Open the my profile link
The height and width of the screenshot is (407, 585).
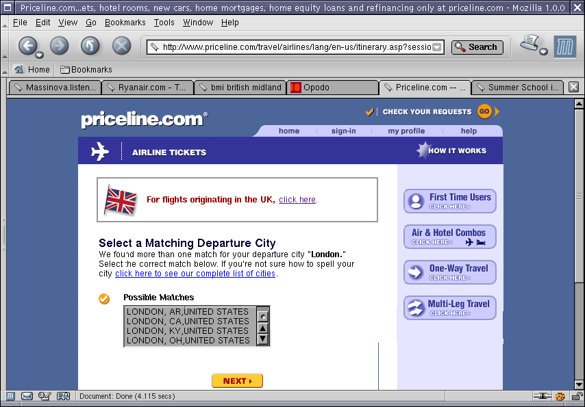tap(406, 131)
